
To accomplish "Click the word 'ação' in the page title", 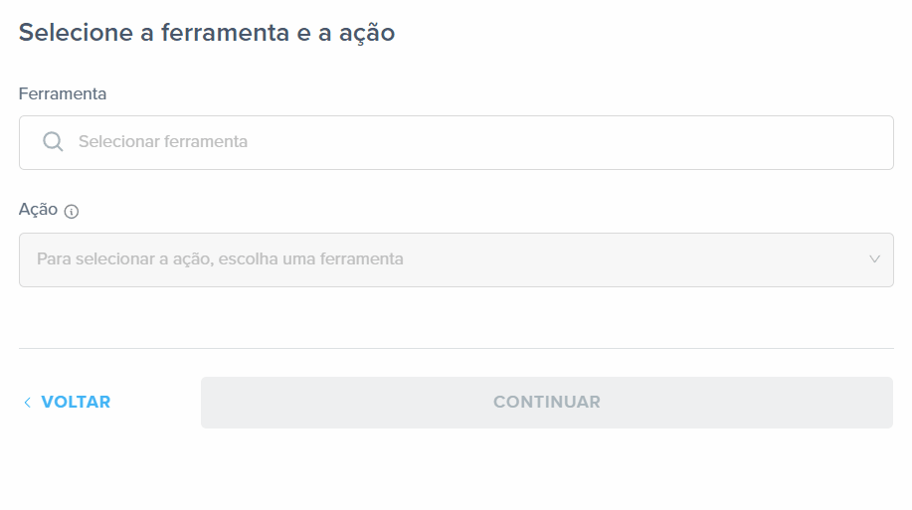I will 367,34.
